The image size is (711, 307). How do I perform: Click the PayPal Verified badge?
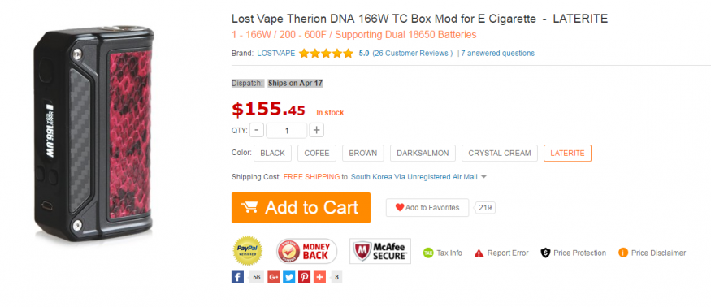point(248,251)
